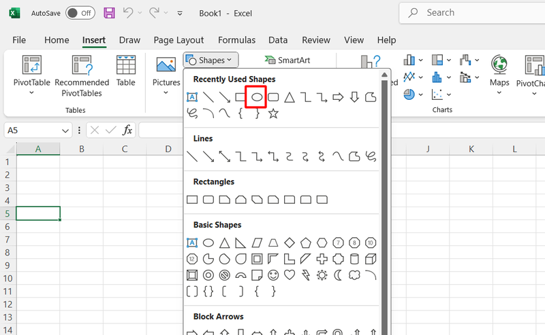Select the Smiley Face basic shape
Image resolution: width=545 pixels, height=335 pixels.
pos(273,275)
